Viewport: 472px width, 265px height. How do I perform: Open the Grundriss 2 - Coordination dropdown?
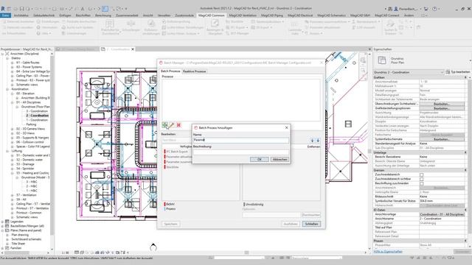(409, 72)
